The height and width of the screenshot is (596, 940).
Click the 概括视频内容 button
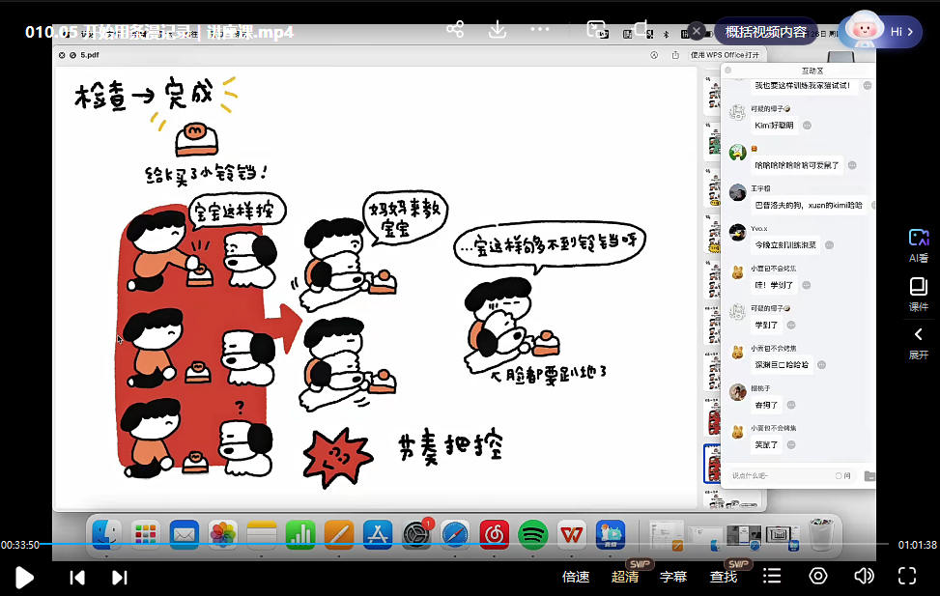coord(765,32)
